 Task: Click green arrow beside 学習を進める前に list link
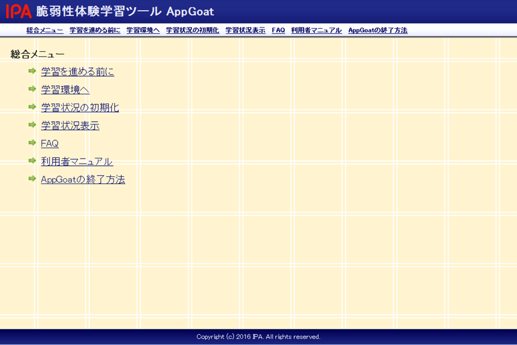tap(33, 71)
